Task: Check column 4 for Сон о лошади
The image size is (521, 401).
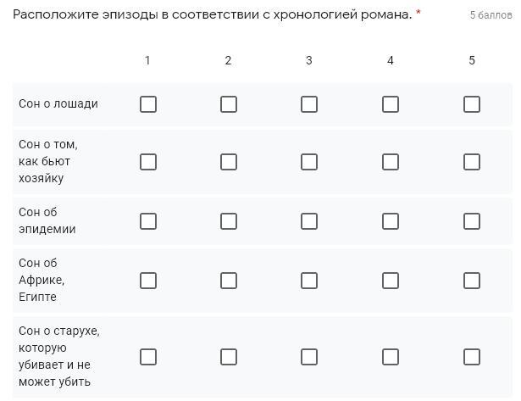Action: tap(391, 104)
